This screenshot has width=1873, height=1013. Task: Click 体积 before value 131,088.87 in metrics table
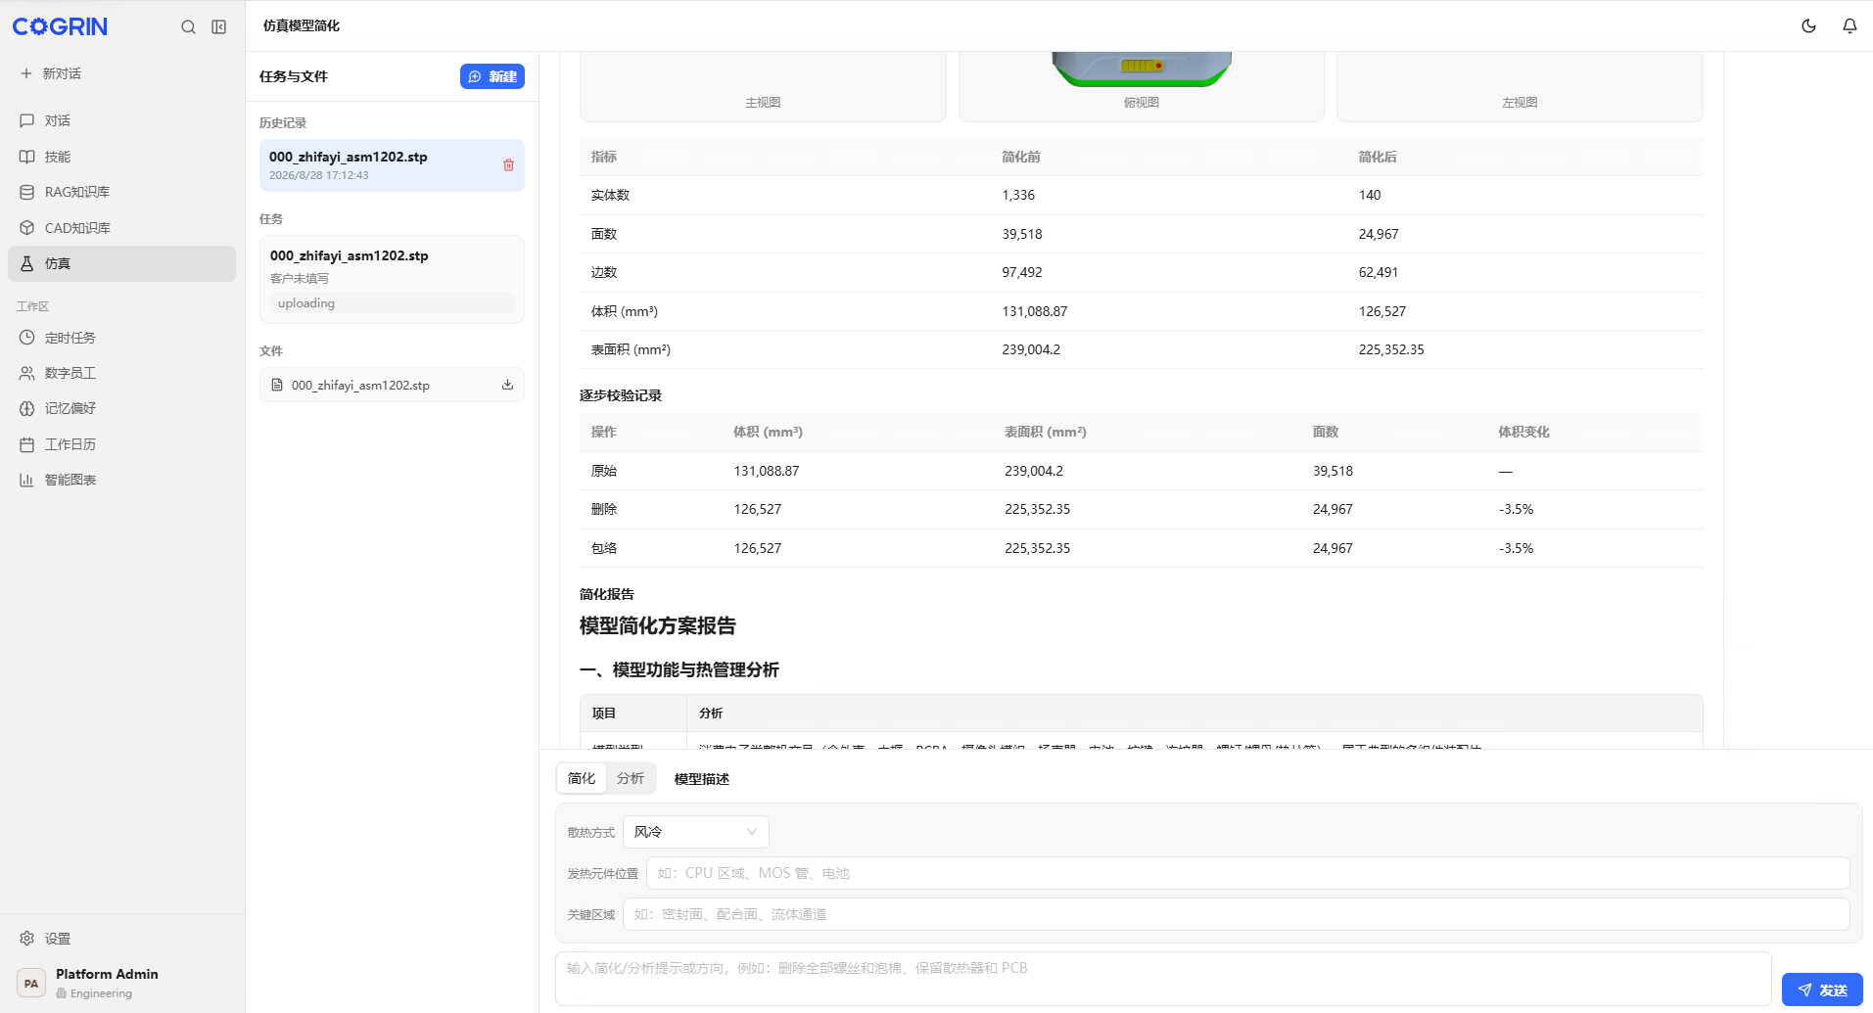point(1035,311)
